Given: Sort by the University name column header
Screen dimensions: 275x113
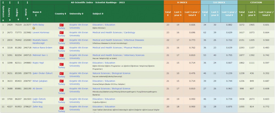Looking at the screenshot, I should pyautogui.click(x=76, y=14).
